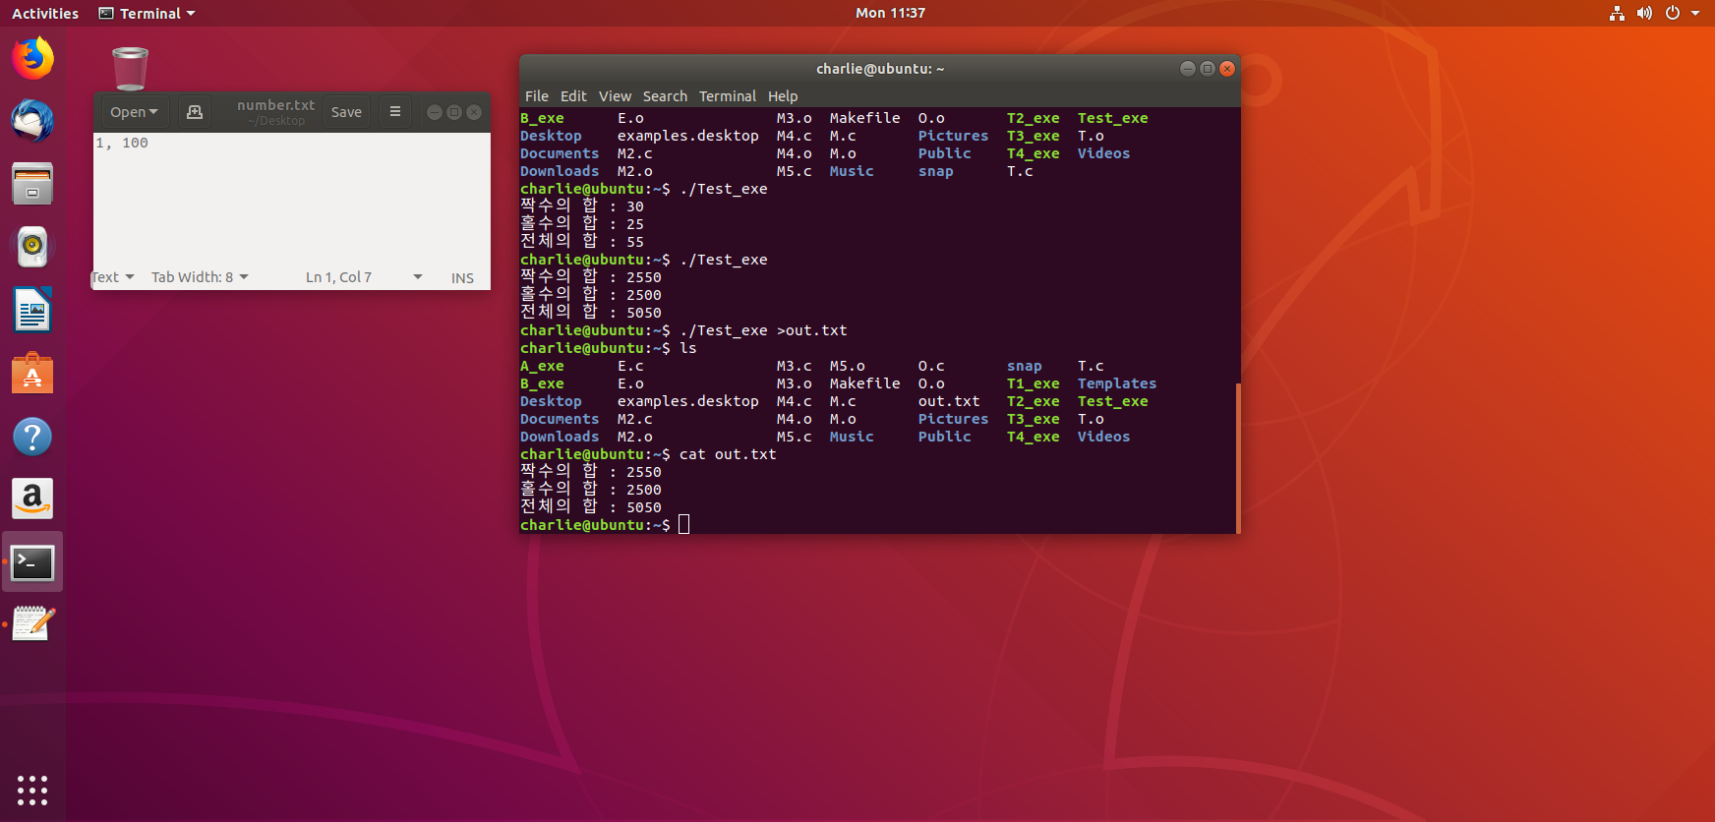Click the gedit title number.txt

pos(275,105)
